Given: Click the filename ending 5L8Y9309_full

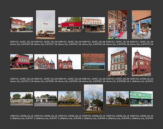Looking at the screenshot, I should coord(22,43).
